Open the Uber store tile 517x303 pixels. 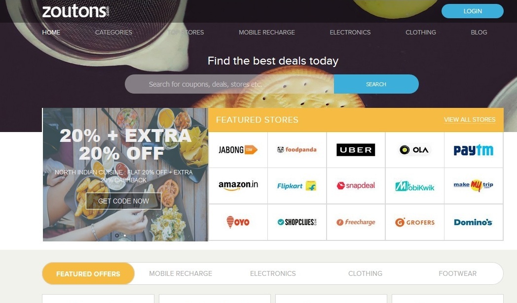pyautogui.click(x=356, y=150)
